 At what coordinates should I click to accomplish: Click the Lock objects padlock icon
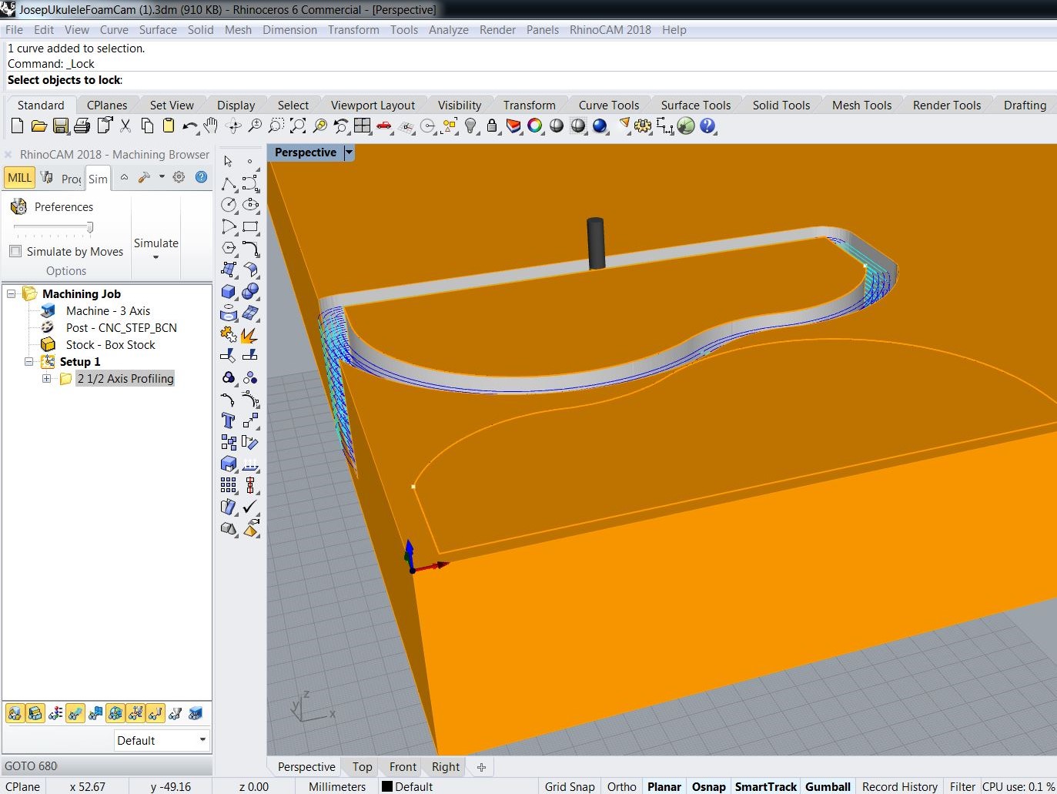492,126
